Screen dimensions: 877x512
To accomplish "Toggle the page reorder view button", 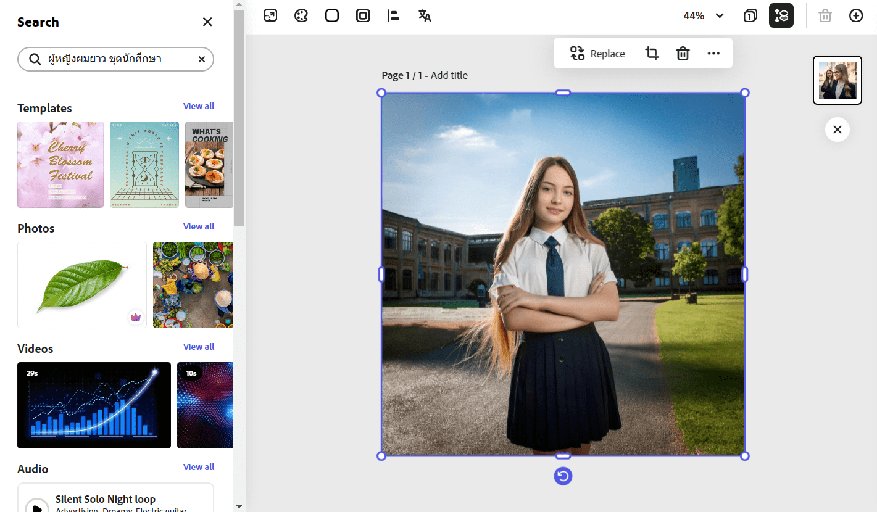I will tap(781, 16).
